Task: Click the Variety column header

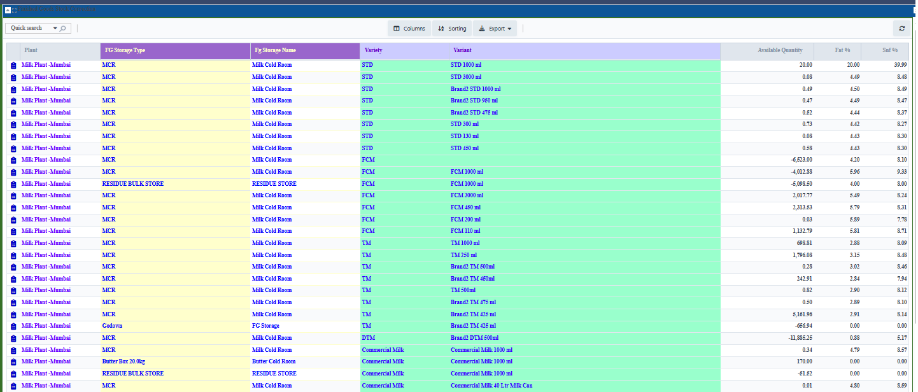Action: pos(374,50)
